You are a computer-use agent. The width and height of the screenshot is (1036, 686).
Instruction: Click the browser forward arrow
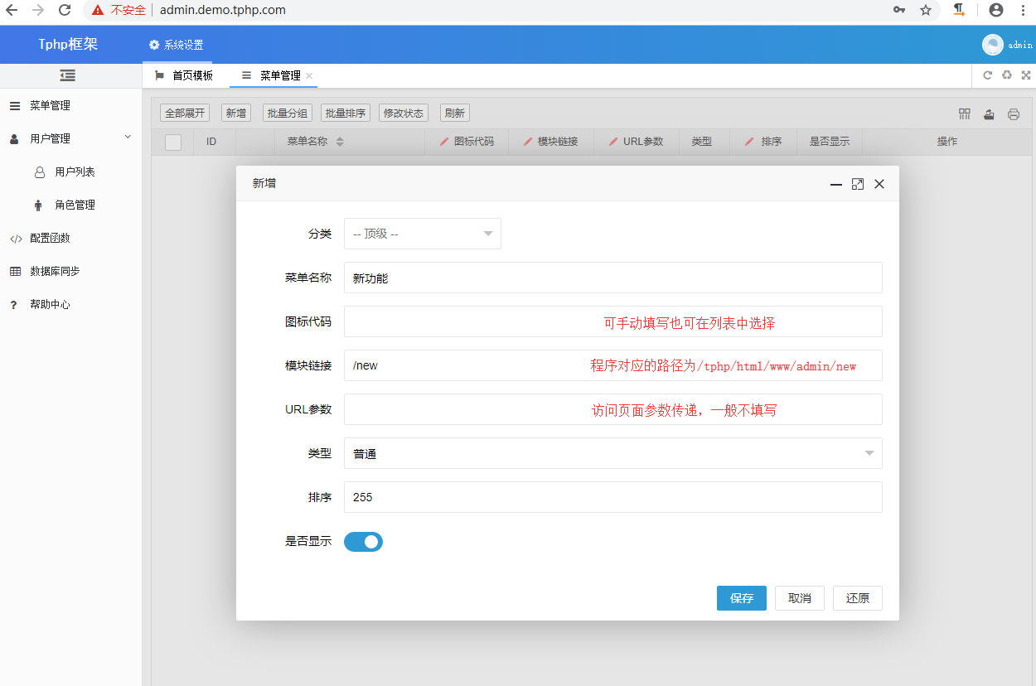(38, 10)
